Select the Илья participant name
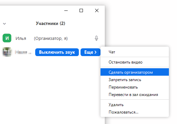The height and width of the screenshot is (124, 177). coord(21,39)
